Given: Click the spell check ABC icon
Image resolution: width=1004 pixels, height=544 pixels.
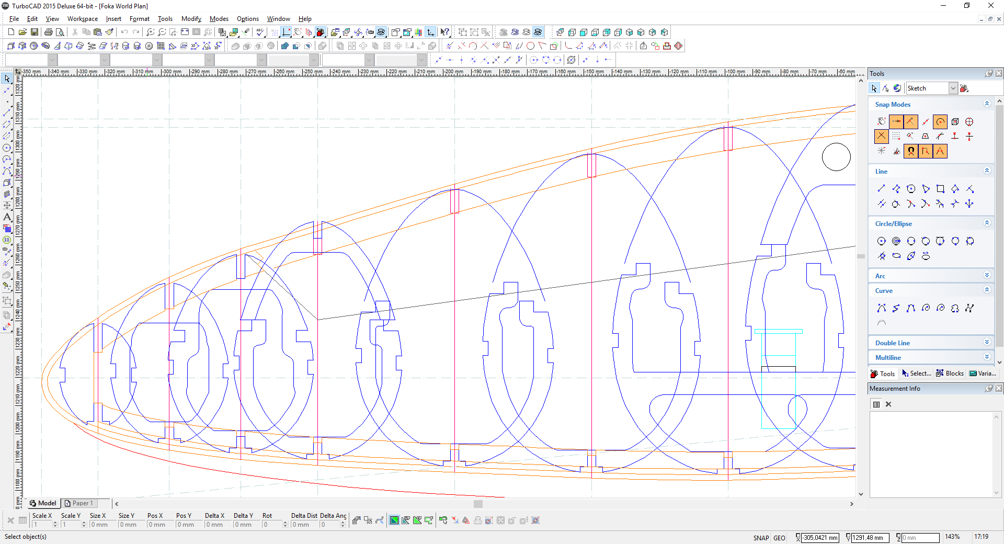Looking at the screenshot, I should [x=260, y=32].
